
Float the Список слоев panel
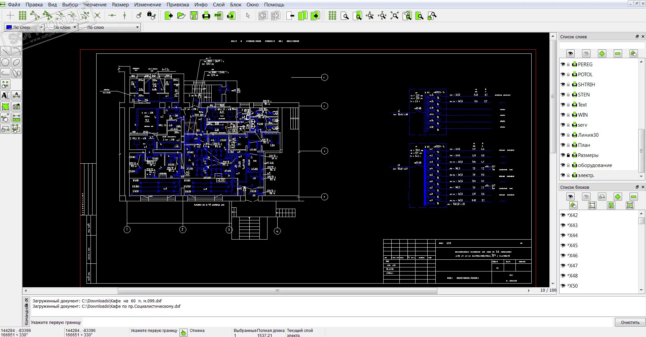click(637, 37)
